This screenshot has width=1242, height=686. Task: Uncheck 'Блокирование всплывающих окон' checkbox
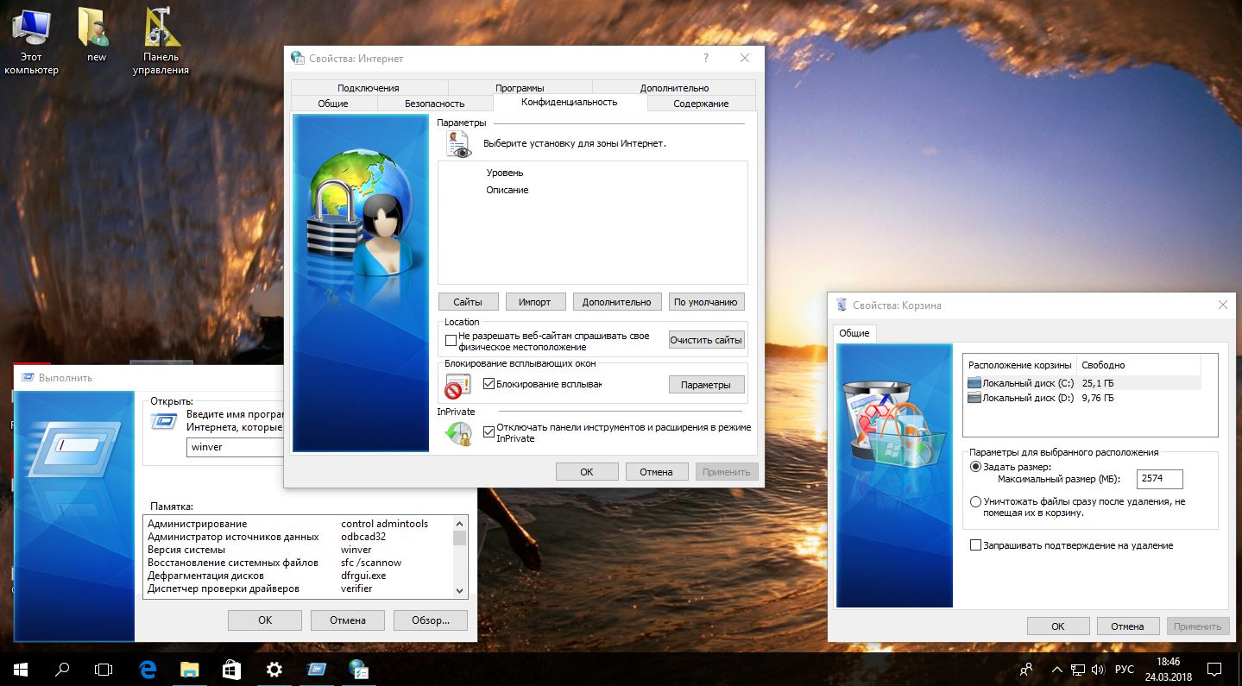(489, 384)
